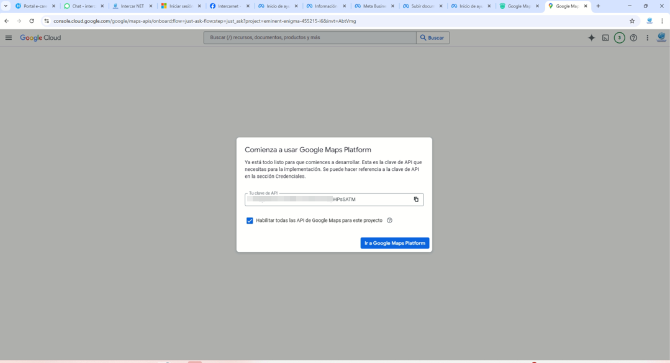Restore down the Chrome window
The height and width of the screenshot is (363, 670).
[x=646, y=6]
